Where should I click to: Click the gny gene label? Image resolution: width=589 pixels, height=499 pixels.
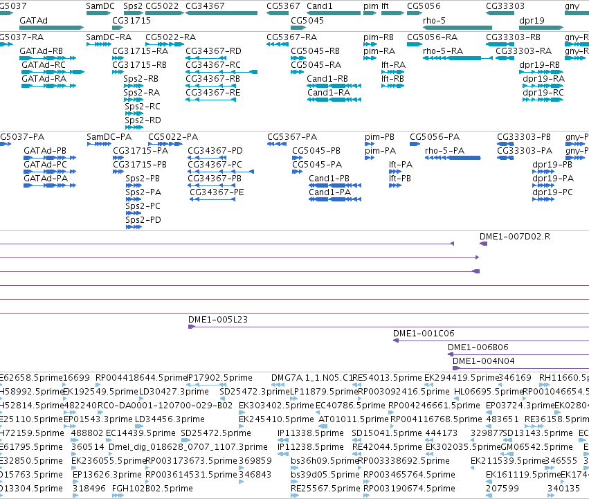click(x=572, y=6)
